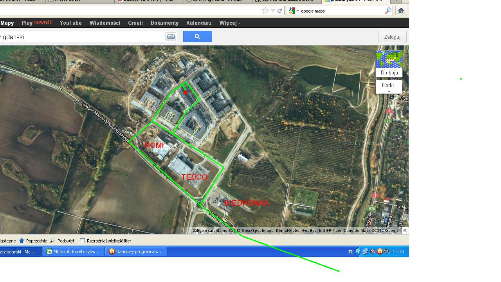This screenshot has width=501, height=282.
Task: Expand the map layers arrow under Korki
Action: pyautogui.click(x=389, y=92)
